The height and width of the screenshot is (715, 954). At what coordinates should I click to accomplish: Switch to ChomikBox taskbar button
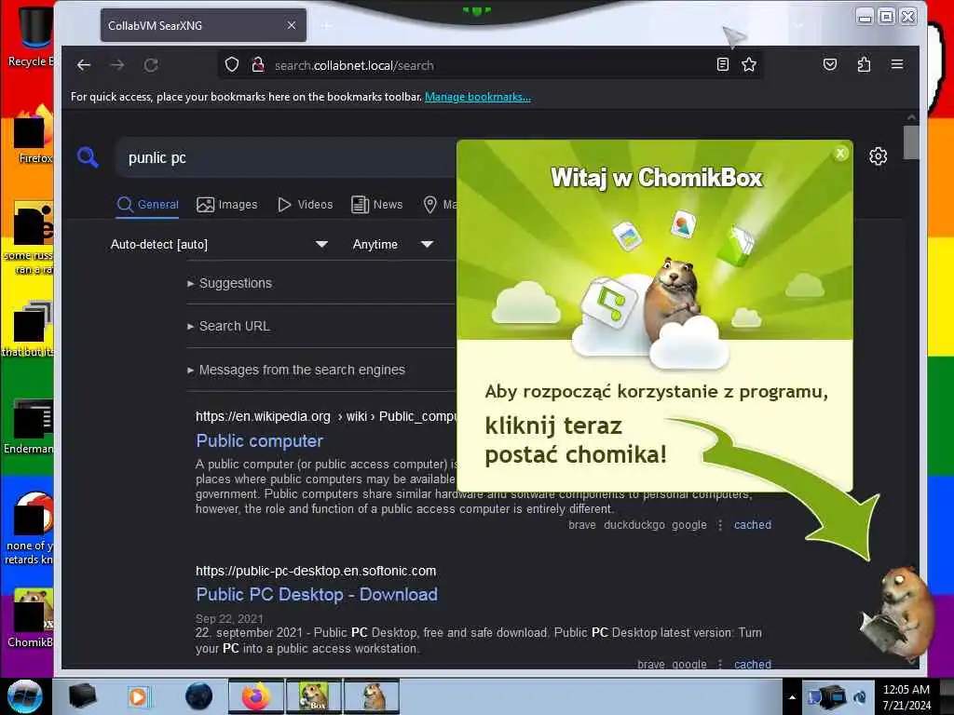(x=314, y=696)
